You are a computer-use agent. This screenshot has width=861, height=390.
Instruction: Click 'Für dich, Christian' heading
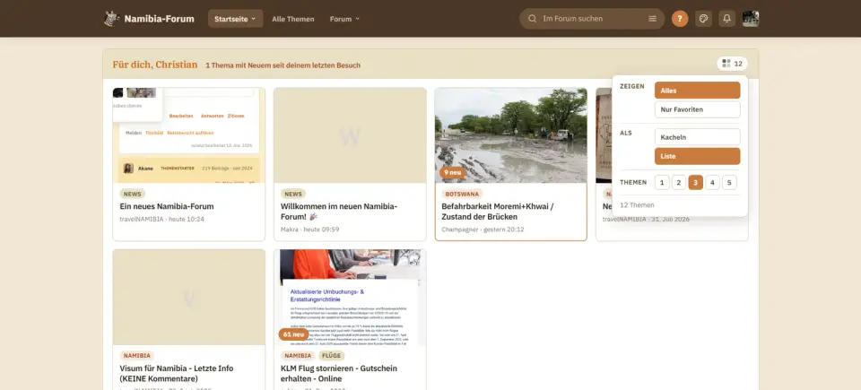click(155, 65)
